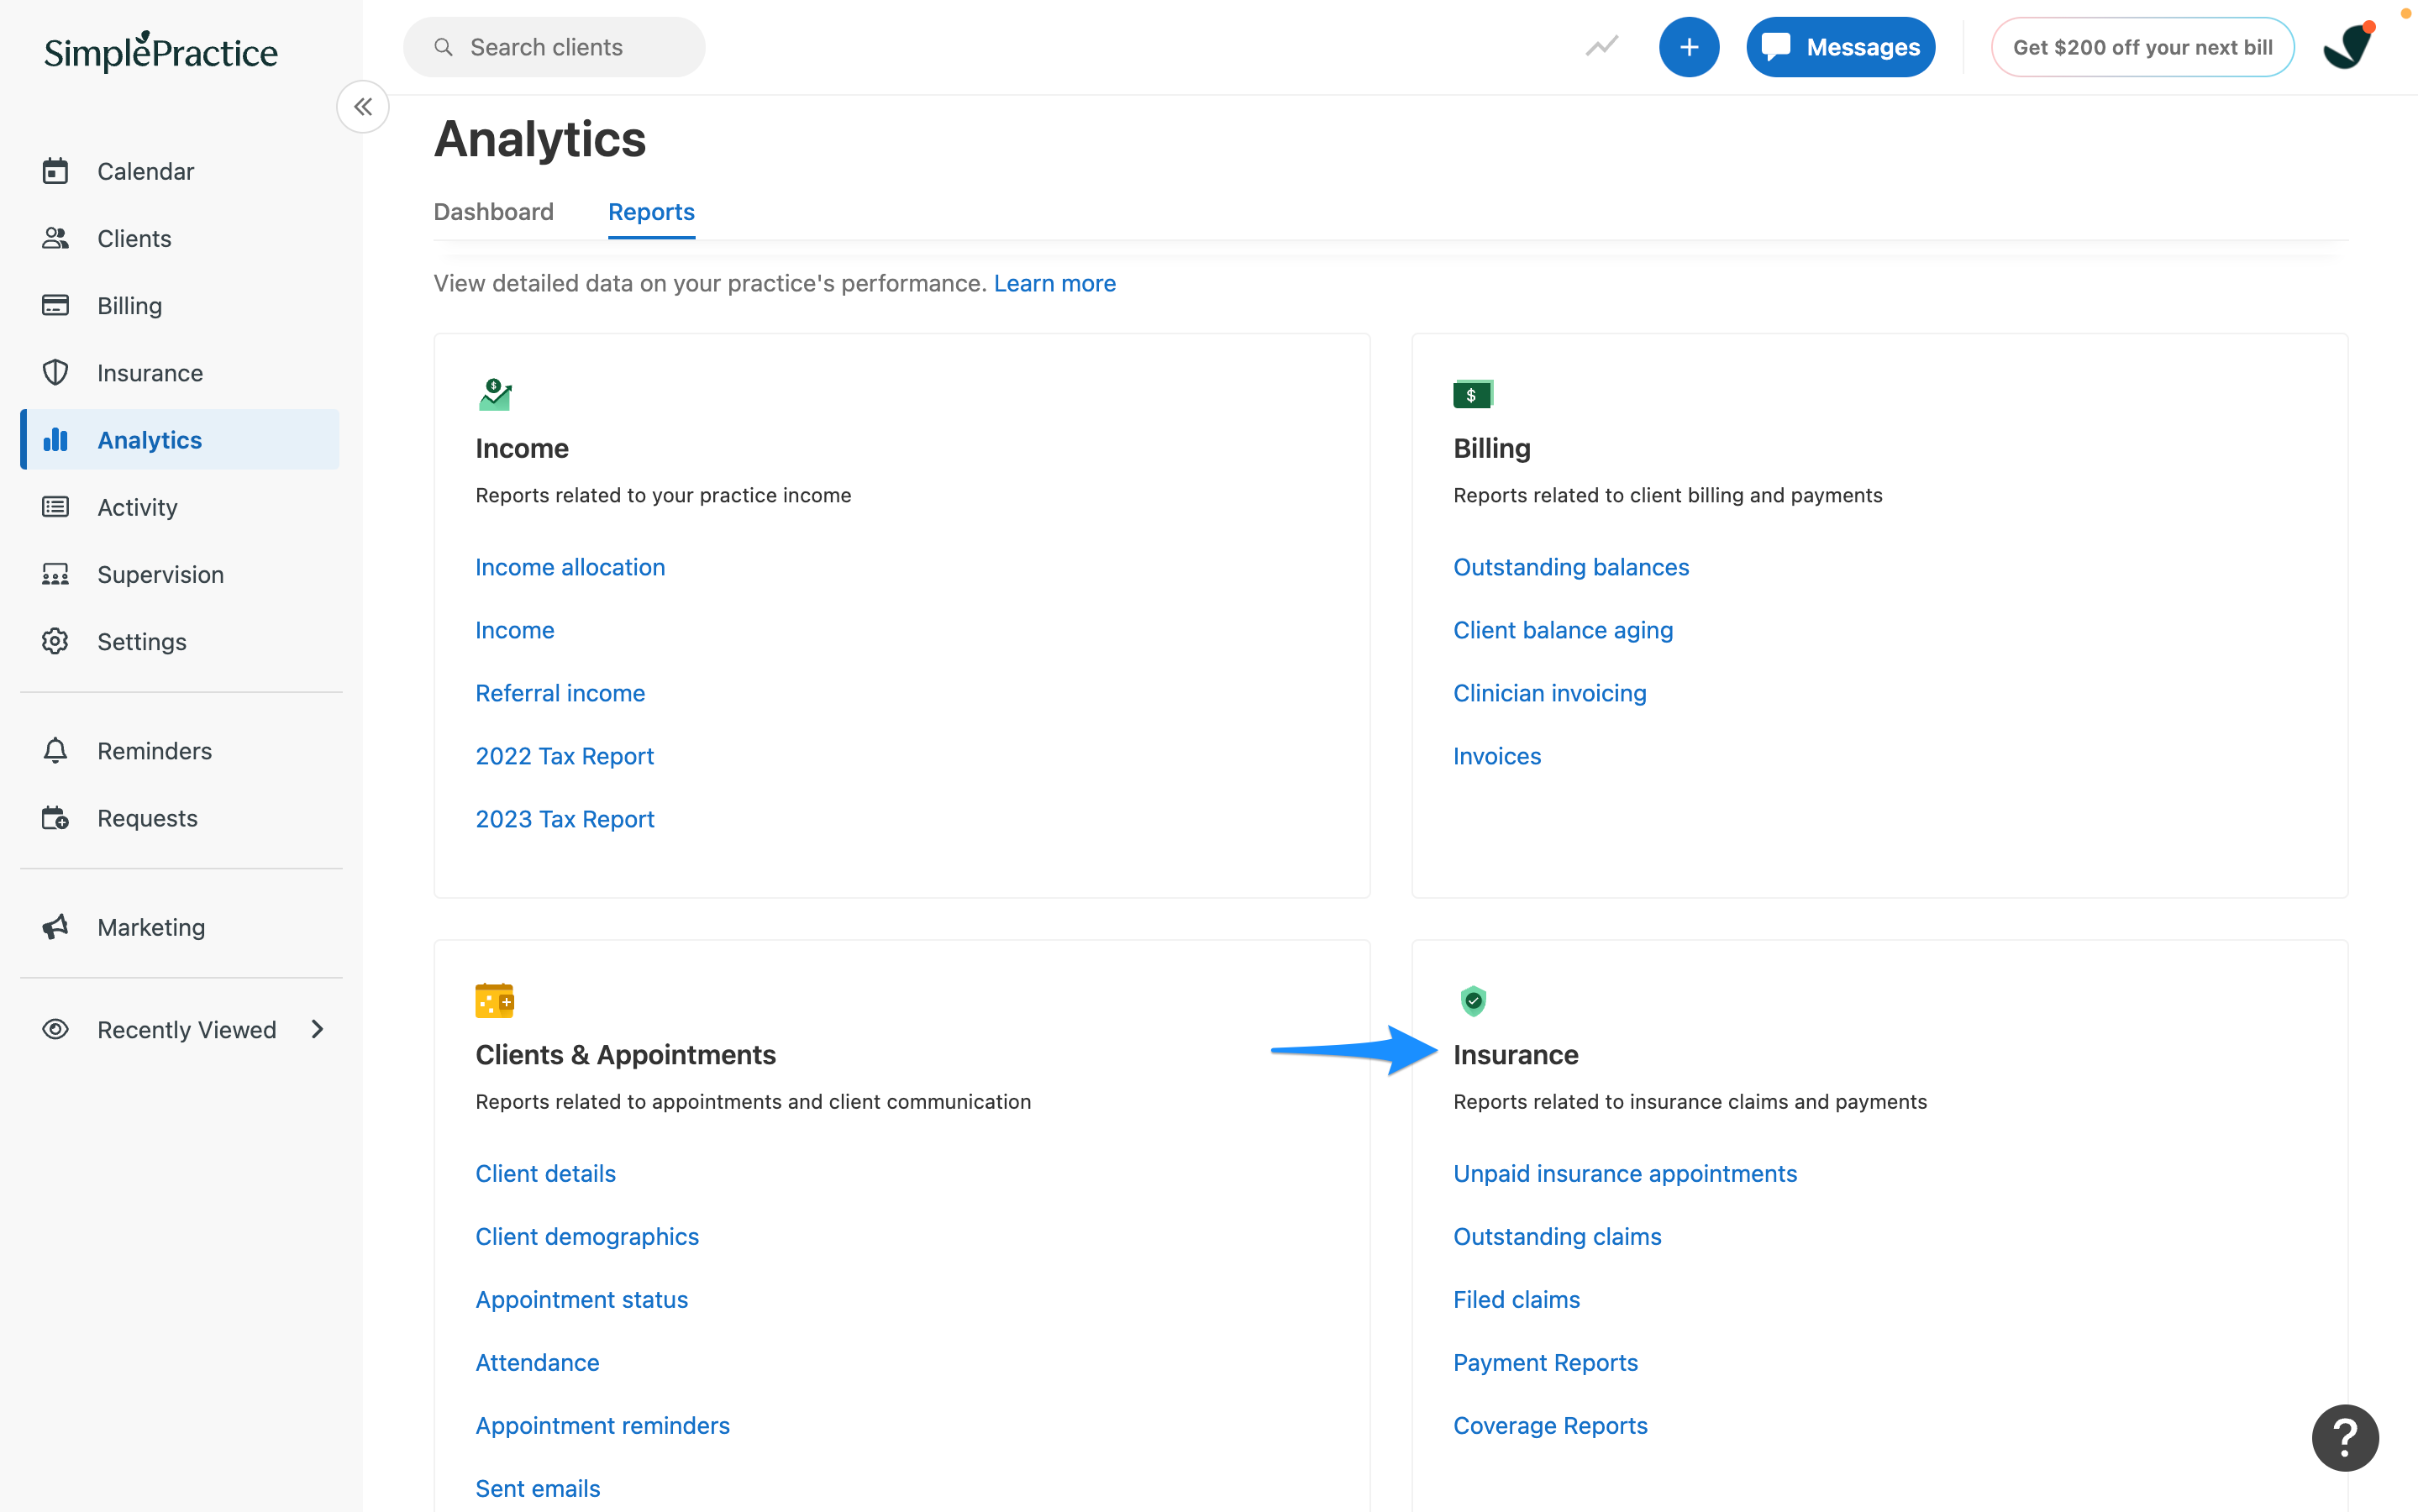Image resolution: width=2418 pixels, height=1512 pixels.
Task: Collapse the sidebar with double-chevron button
Action: pyautogui.click(x=363, y=106)
